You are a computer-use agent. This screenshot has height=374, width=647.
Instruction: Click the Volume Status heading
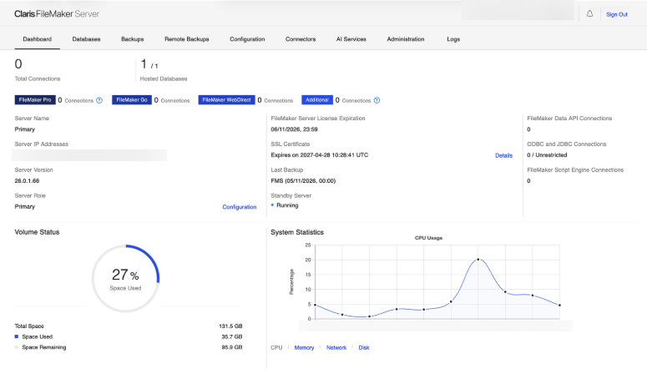coord(37,232)
